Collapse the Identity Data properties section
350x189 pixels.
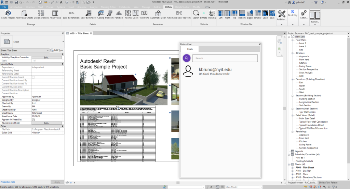point(63,64)
